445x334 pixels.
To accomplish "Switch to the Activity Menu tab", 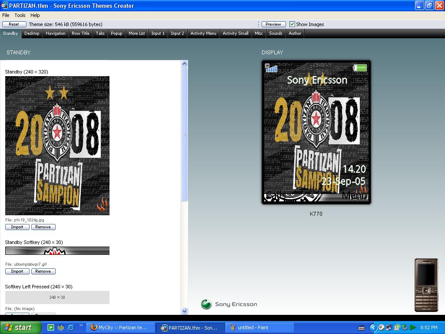I will coord(203,33).
